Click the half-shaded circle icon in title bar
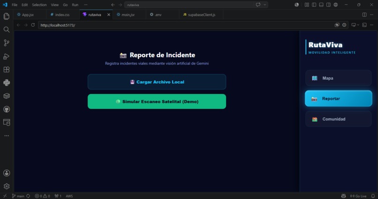 point(296,5)
